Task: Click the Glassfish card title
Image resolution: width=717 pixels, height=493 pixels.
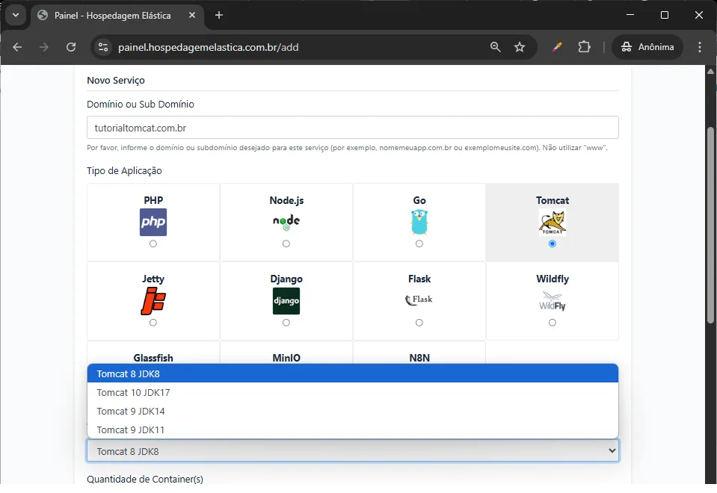Action: tap(153, 358)
